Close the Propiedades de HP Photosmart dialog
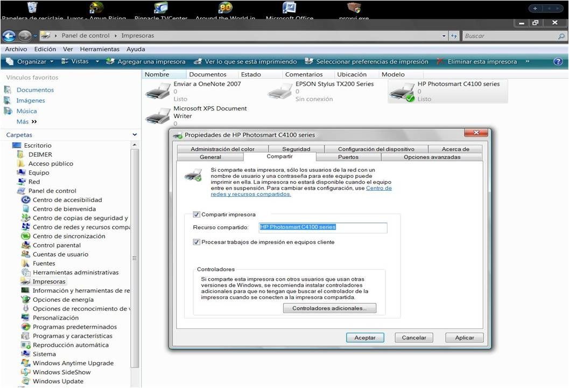Image resolution: width=569 pixels, height=388 pixels. (476, 133)
